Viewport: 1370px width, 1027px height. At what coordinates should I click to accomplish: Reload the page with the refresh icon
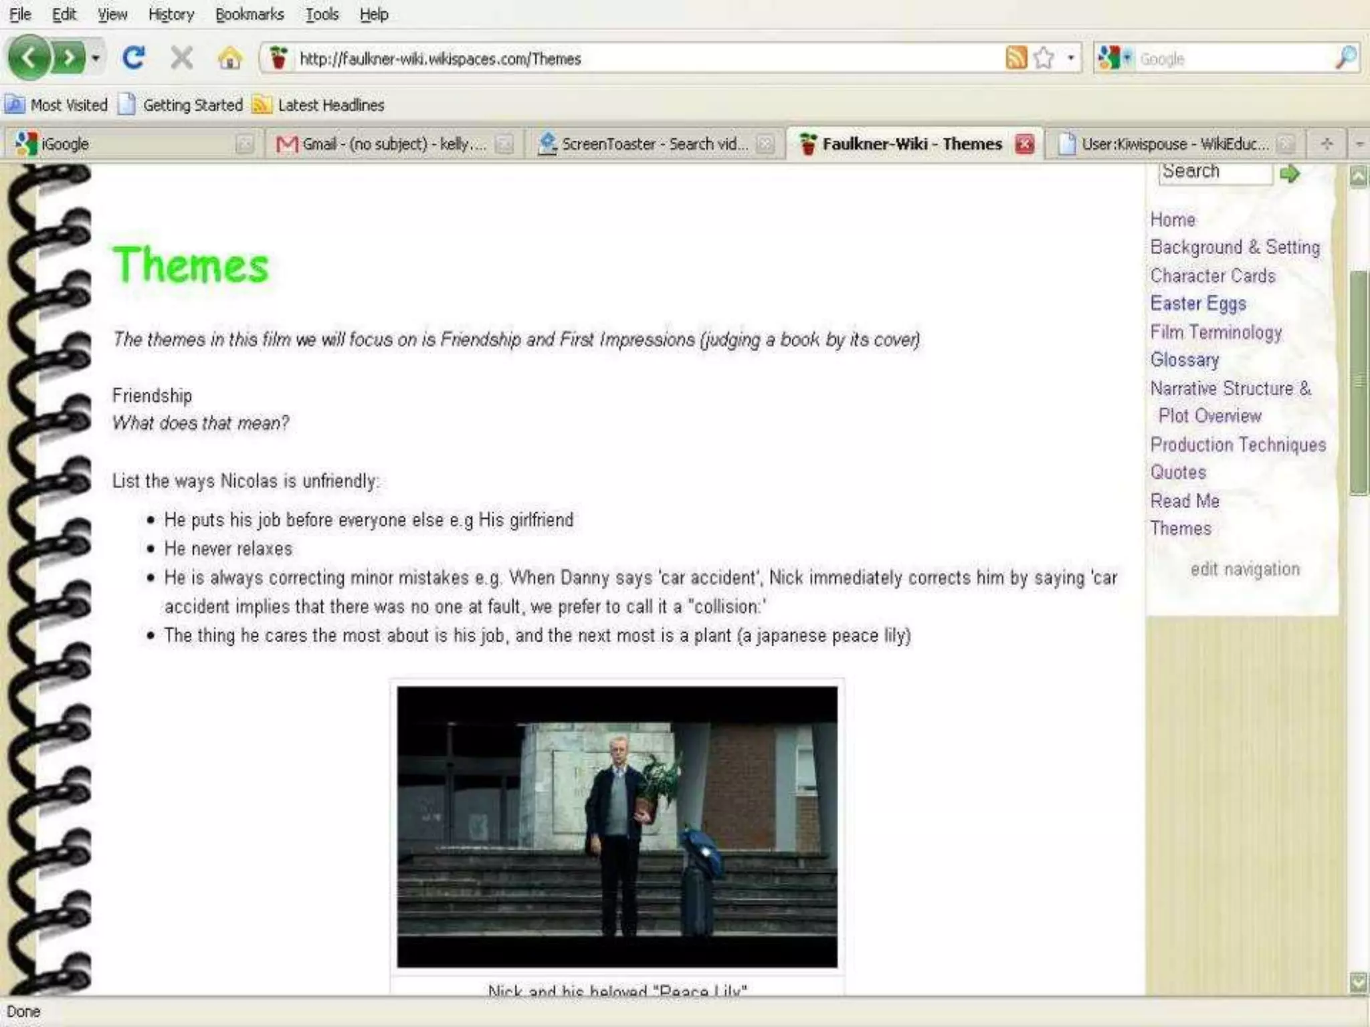133,58
